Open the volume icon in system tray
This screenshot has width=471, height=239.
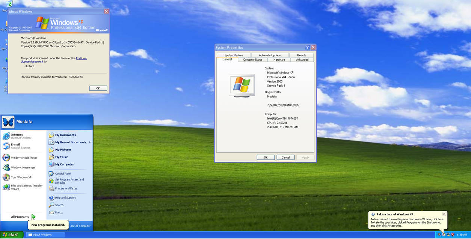439,234
